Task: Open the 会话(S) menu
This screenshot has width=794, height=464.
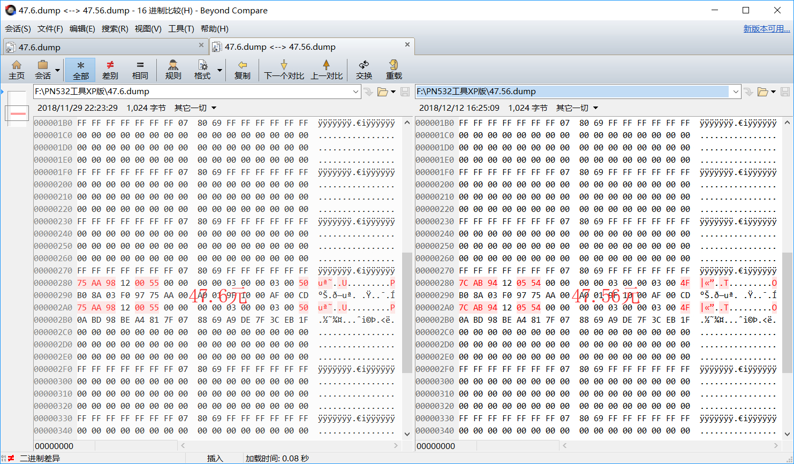Action: [18, 29]
